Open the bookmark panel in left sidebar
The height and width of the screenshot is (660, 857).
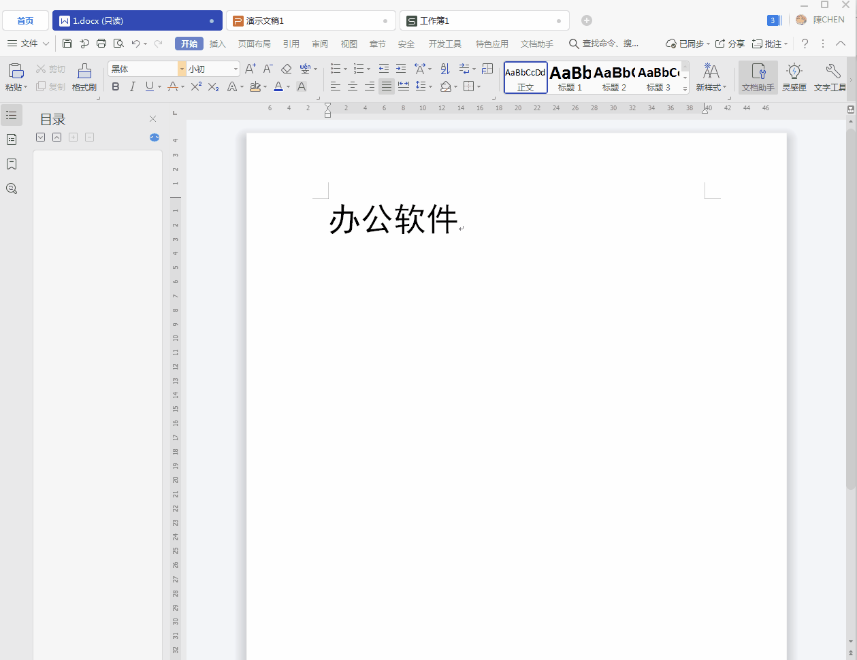coord(12,164)
